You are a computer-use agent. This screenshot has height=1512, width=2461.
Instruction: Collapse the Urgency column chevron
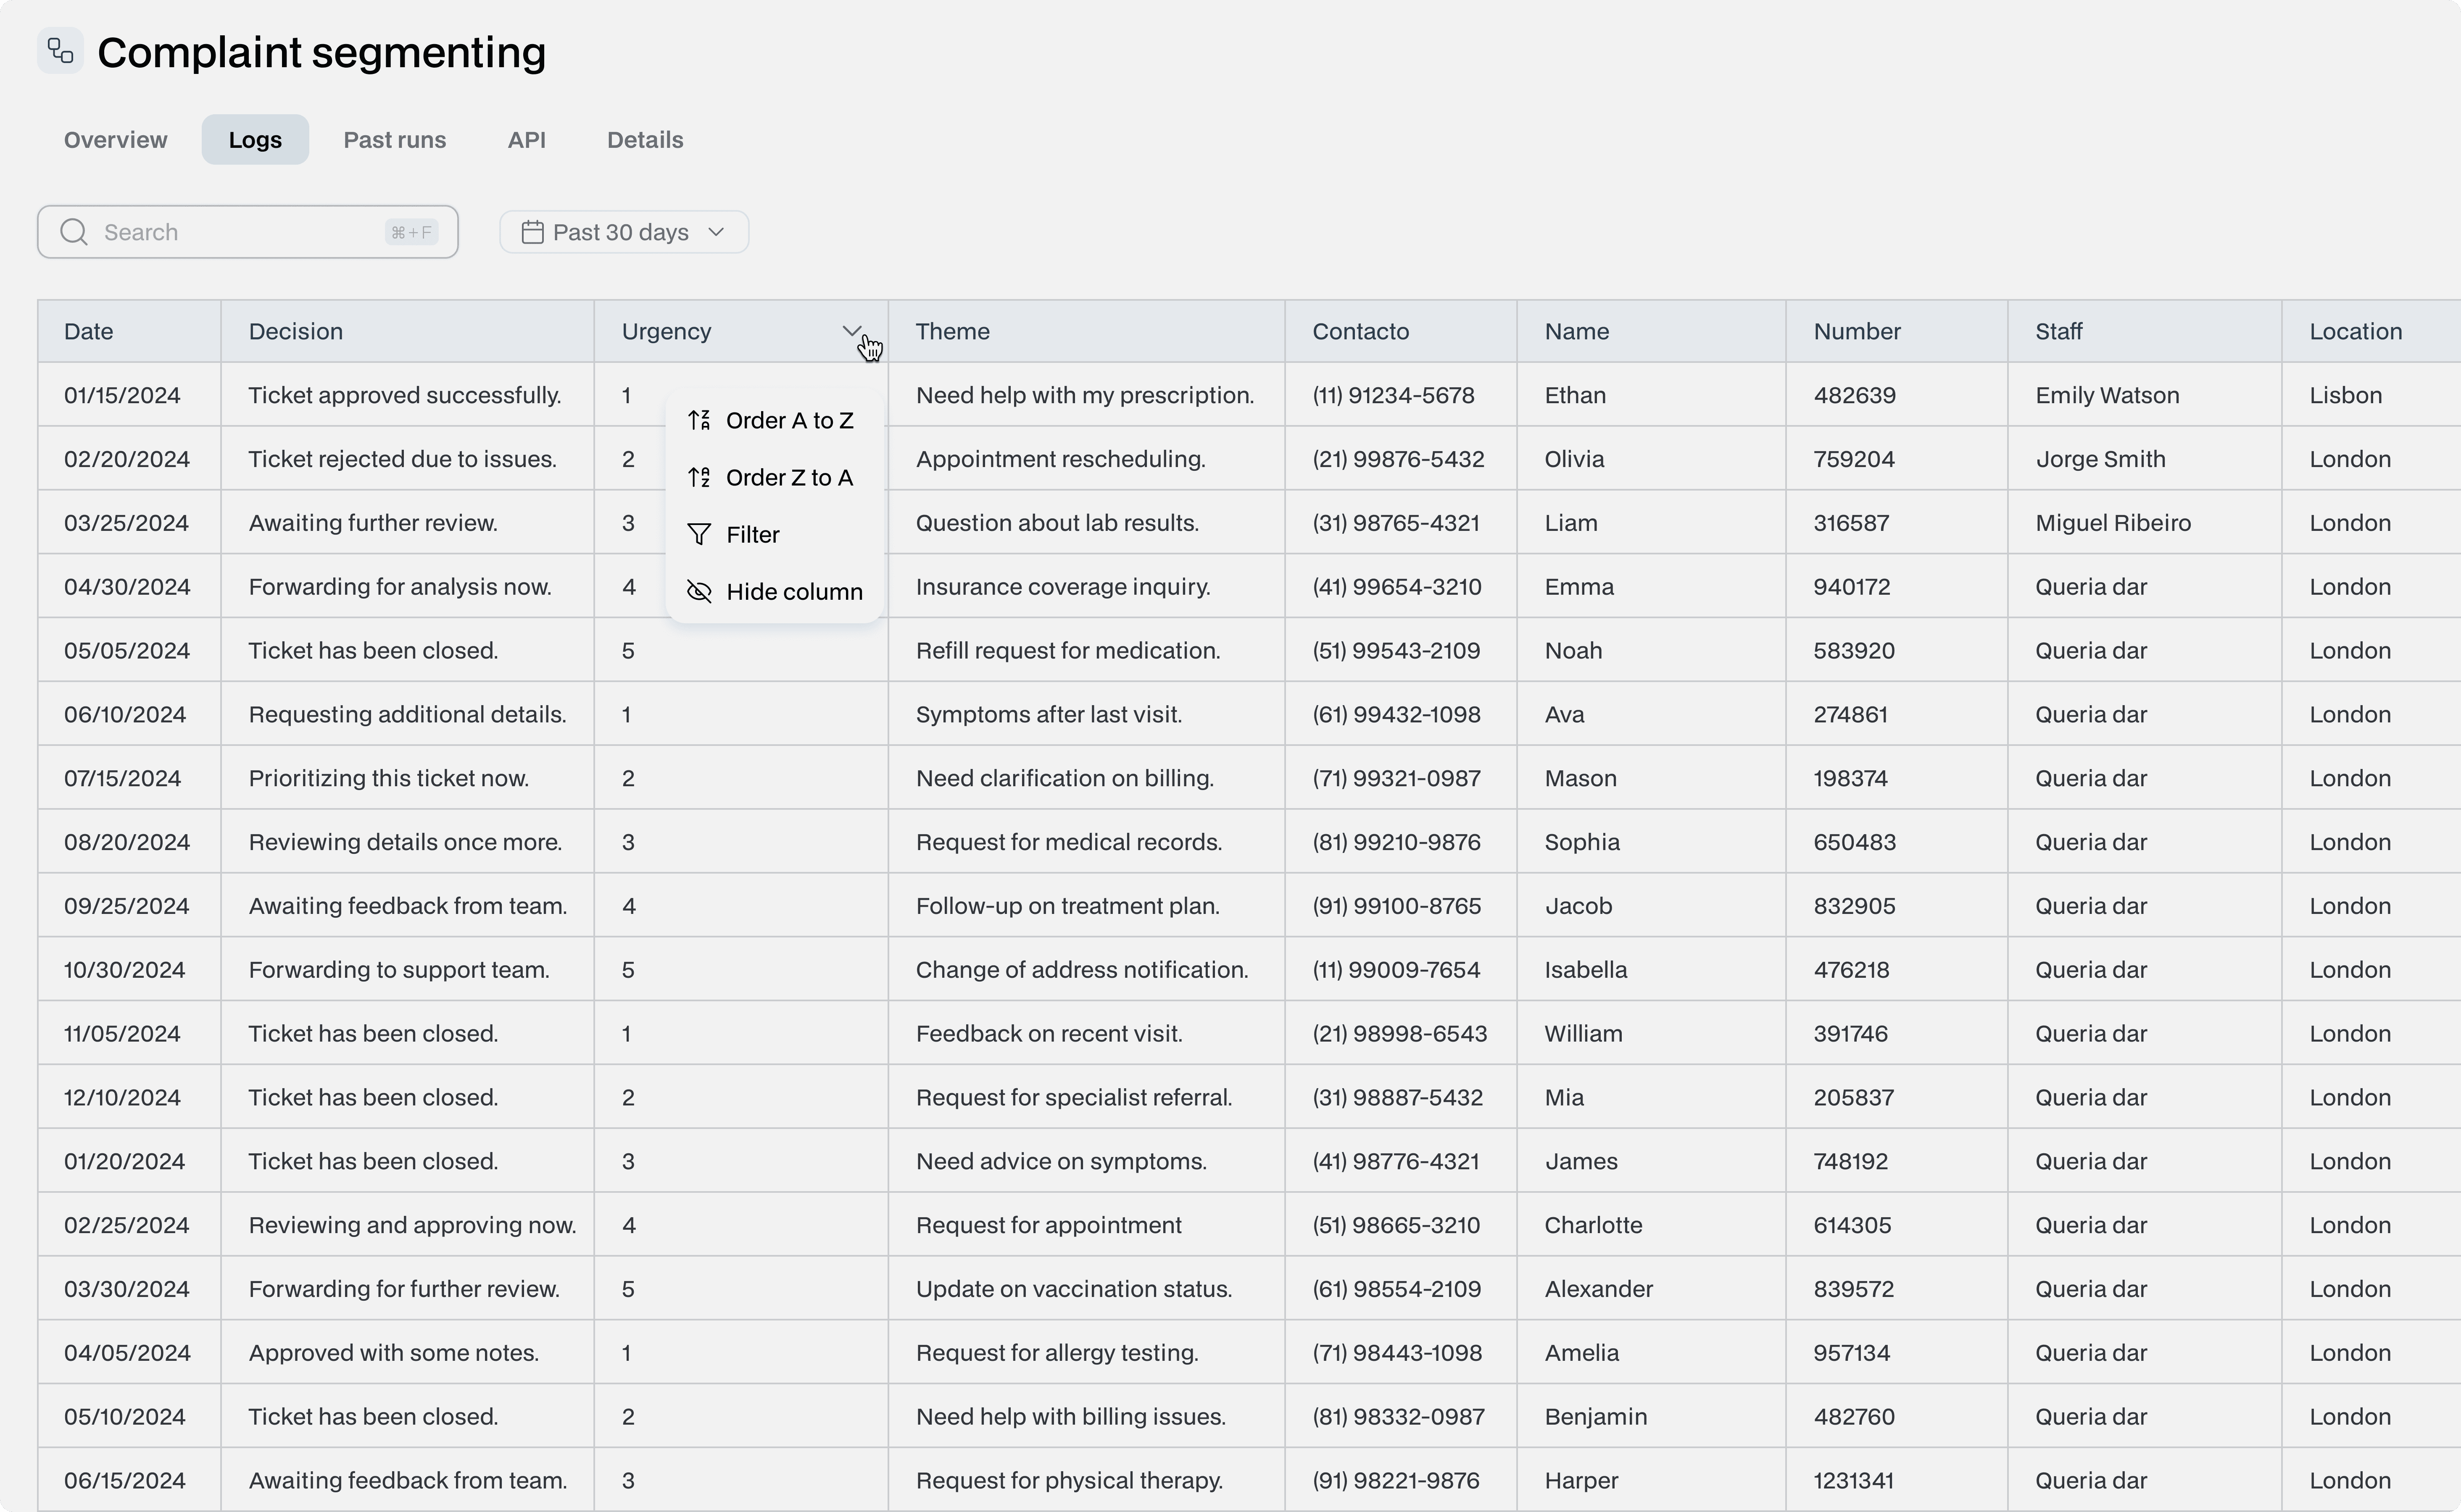(x=851, y=331)
